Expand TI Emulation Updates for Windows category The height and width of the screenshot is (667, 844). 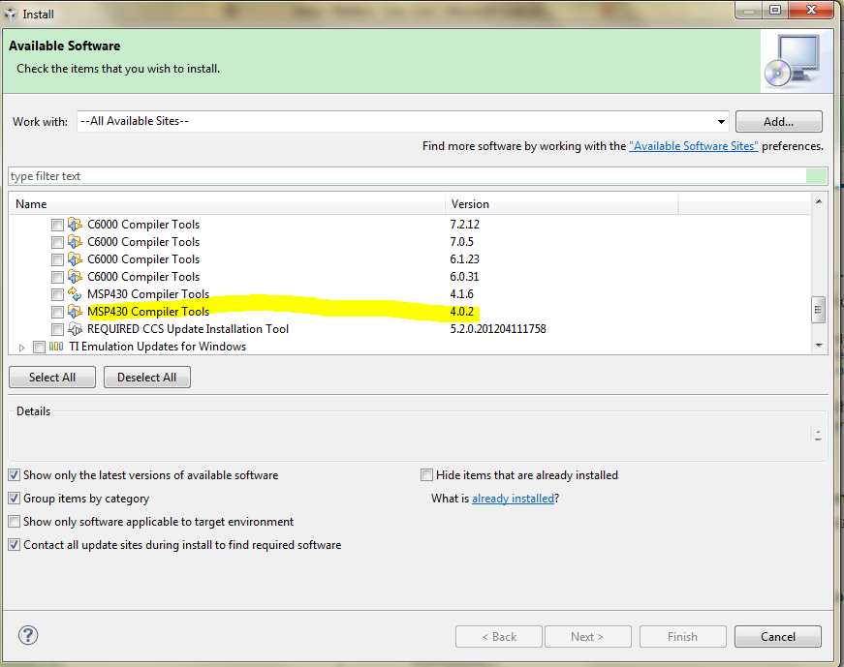tap(21, 348)
